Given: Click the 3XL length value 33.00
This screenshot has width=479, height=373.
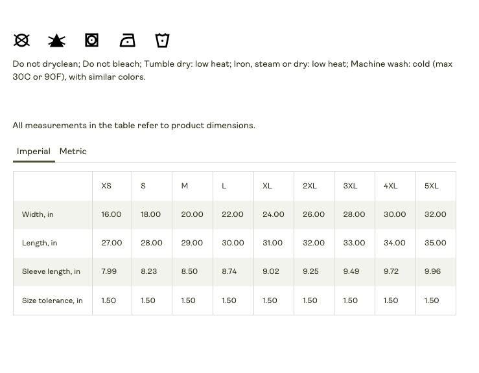Looking at the screenshot, I should [x=354, y=243].
